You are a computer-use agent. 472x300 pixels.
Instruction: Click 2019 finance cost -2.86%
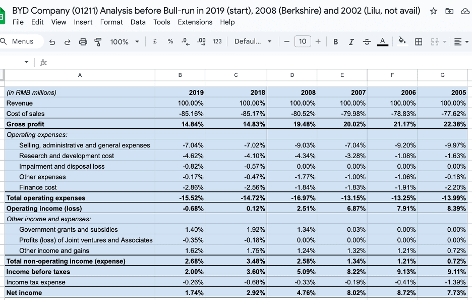point(180,187)
